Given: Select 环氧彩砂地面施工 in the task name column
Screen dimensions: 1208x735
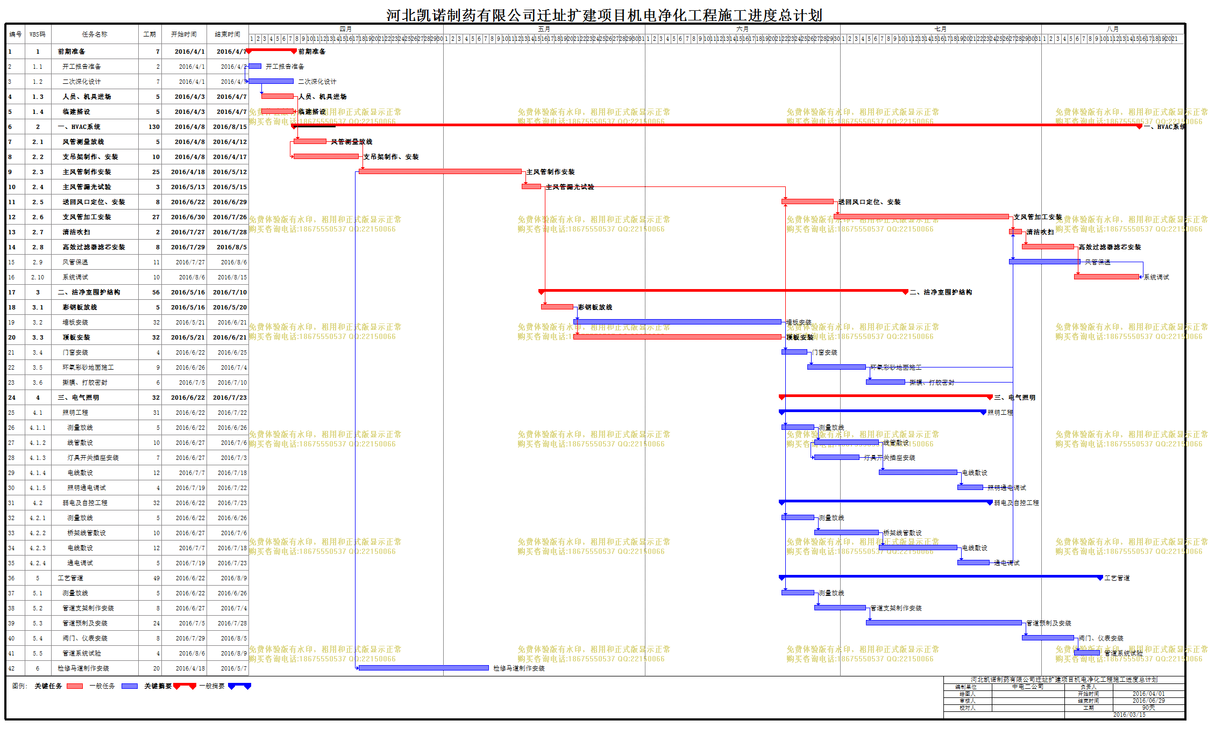Looking at the screenshot, I should [x=88, y=367].
